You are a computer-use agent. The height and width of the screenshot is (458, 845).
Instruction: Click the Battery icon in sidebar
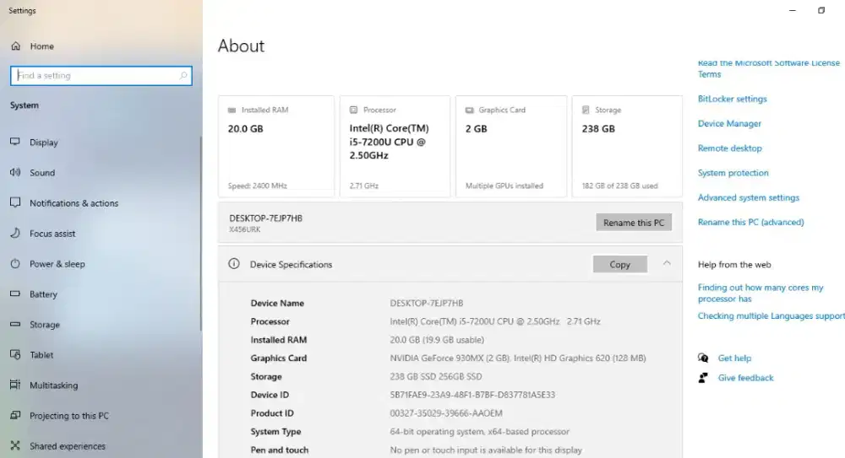tap(15, 294)
